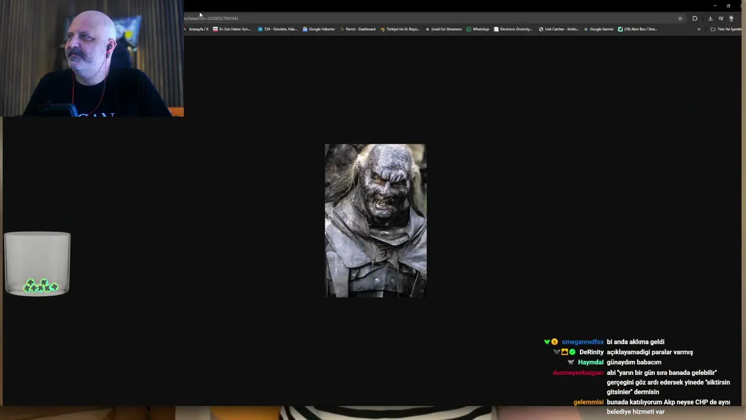Click the orc image in the page
Screen dimensions: 746x420
click(x=375, y=220)
